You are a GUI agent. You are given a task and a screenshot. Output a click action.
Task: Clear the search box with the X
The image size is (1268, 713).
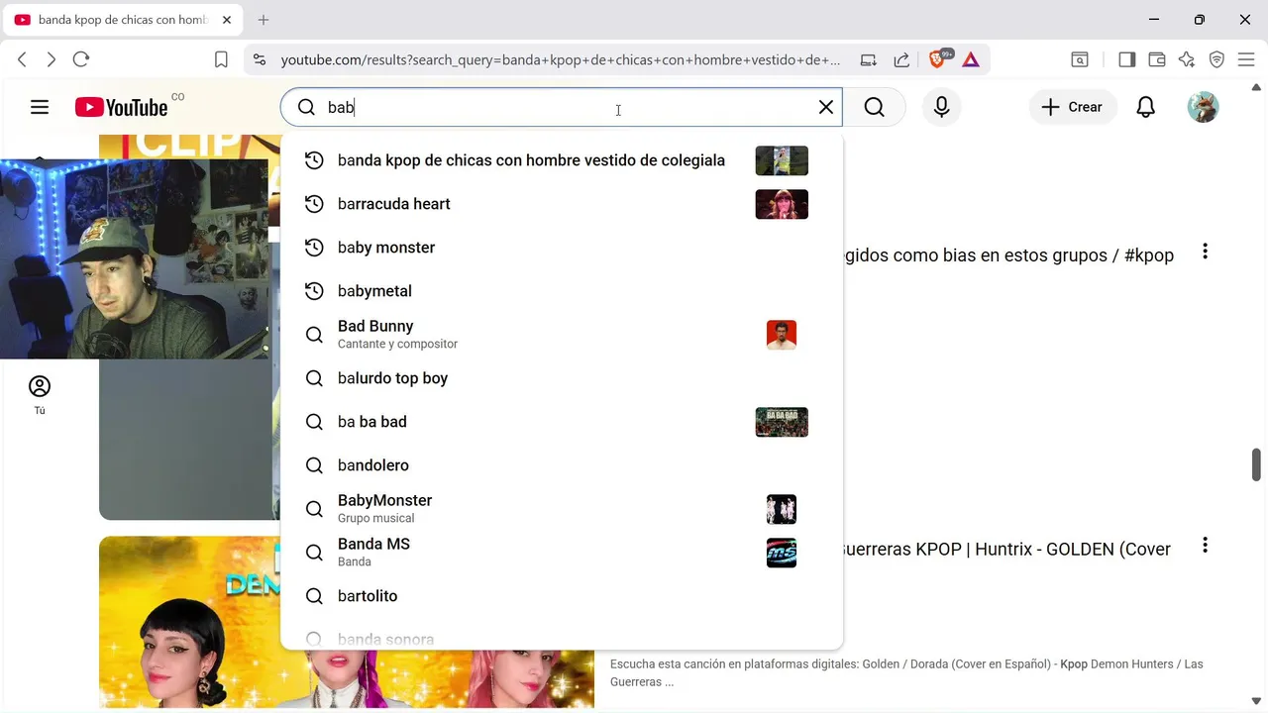pyautogui.click(x=825, y=107)
